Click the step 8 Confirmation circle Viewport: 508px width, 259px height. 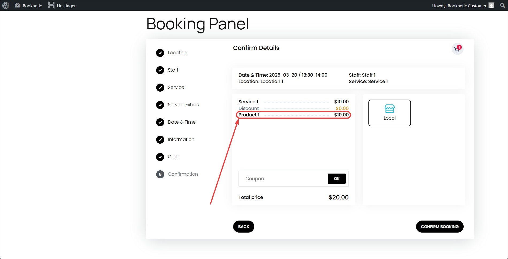point(160,174)
